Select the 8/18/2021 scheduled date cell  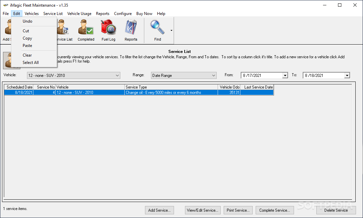click(x=19, y=93)
